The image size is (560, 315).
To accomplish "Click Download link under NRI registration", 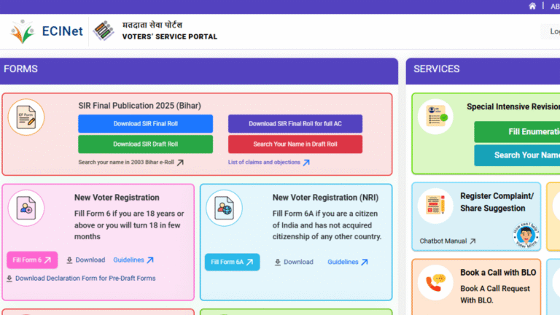I will click(x=298, y=262).
